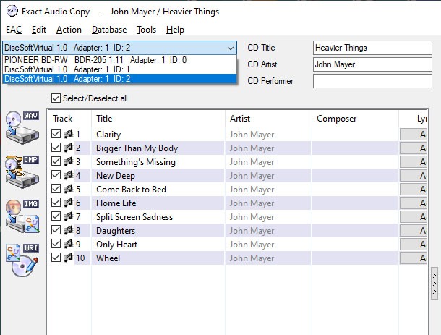Sort by the Title column header
Screen dimensions: 441x335
click(x=158, y=119)
